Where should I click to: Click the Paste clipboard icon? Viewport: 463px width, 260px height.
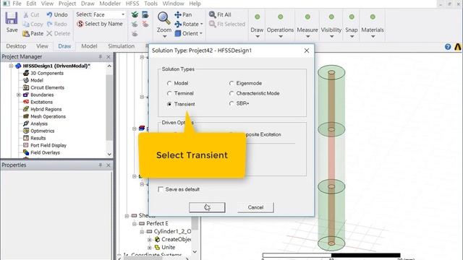tap(26, 34)
